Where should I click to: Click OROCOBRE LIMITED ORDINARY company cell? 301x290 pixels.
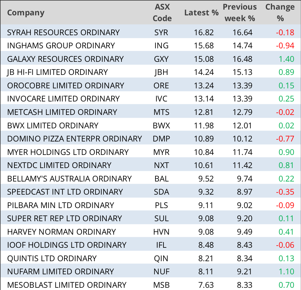[65, 85]
